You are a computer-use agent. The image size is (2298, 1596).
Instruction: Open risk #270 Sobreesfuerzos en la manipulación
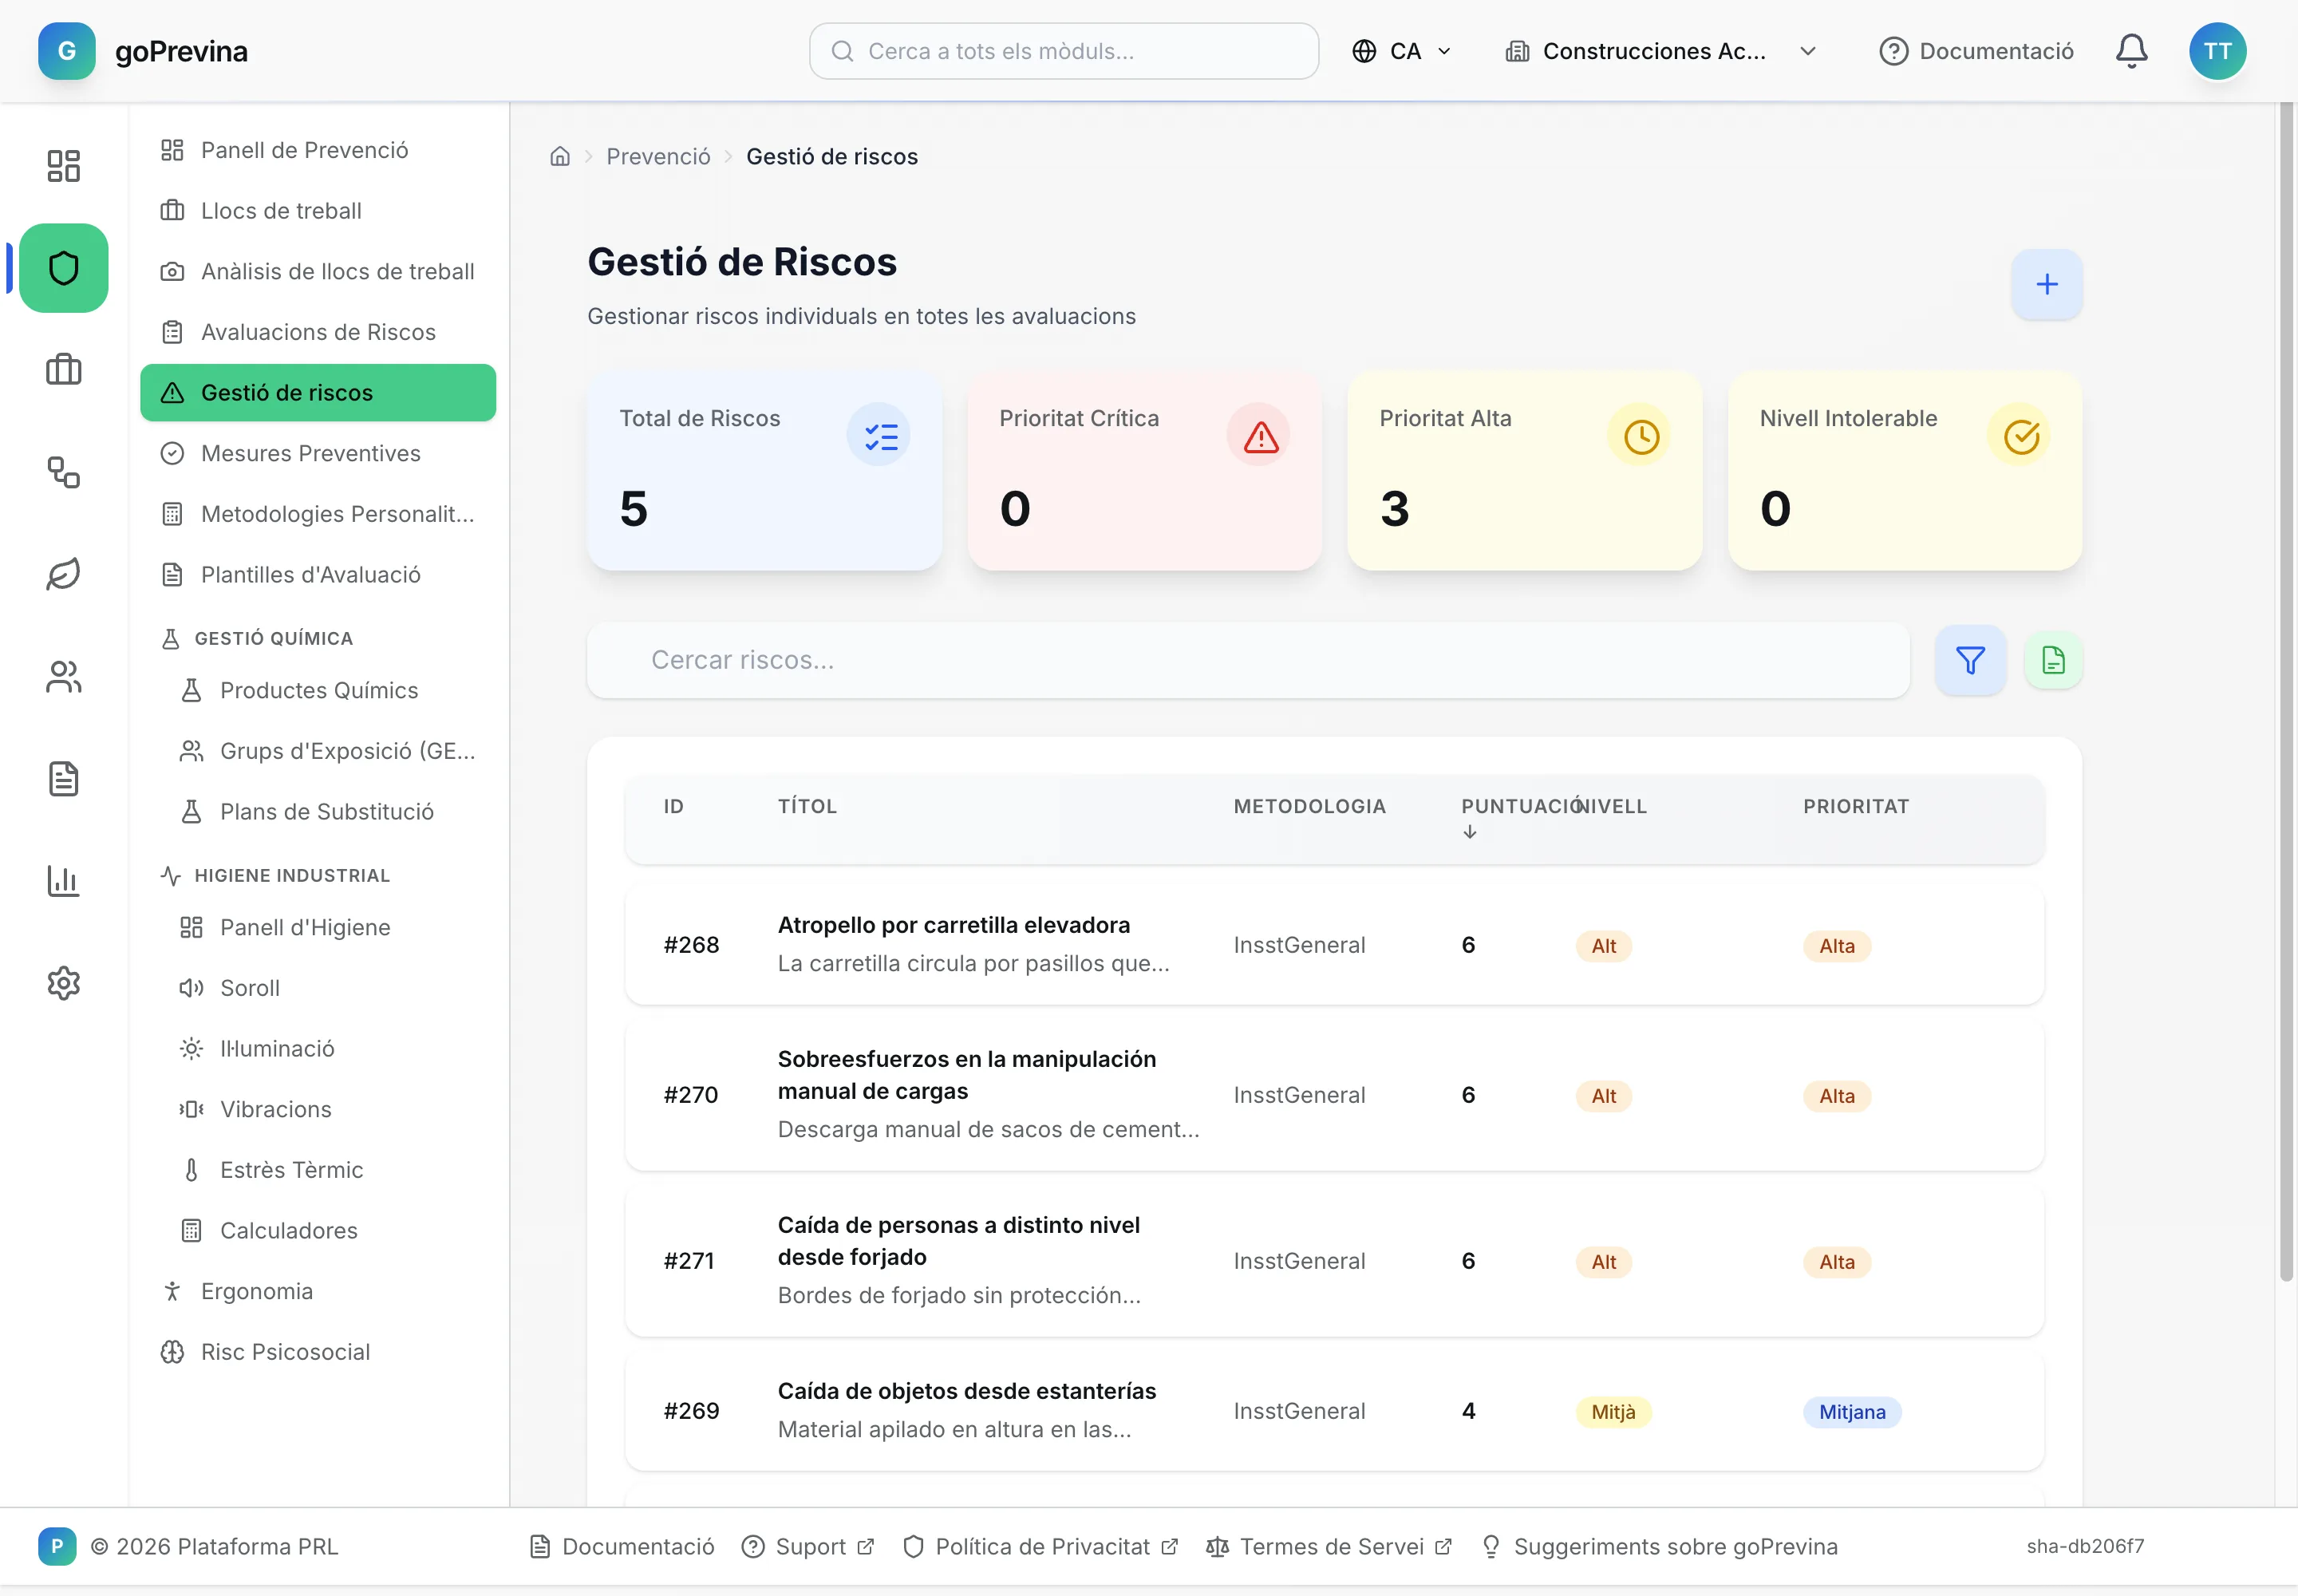tap(1333, 1095)
